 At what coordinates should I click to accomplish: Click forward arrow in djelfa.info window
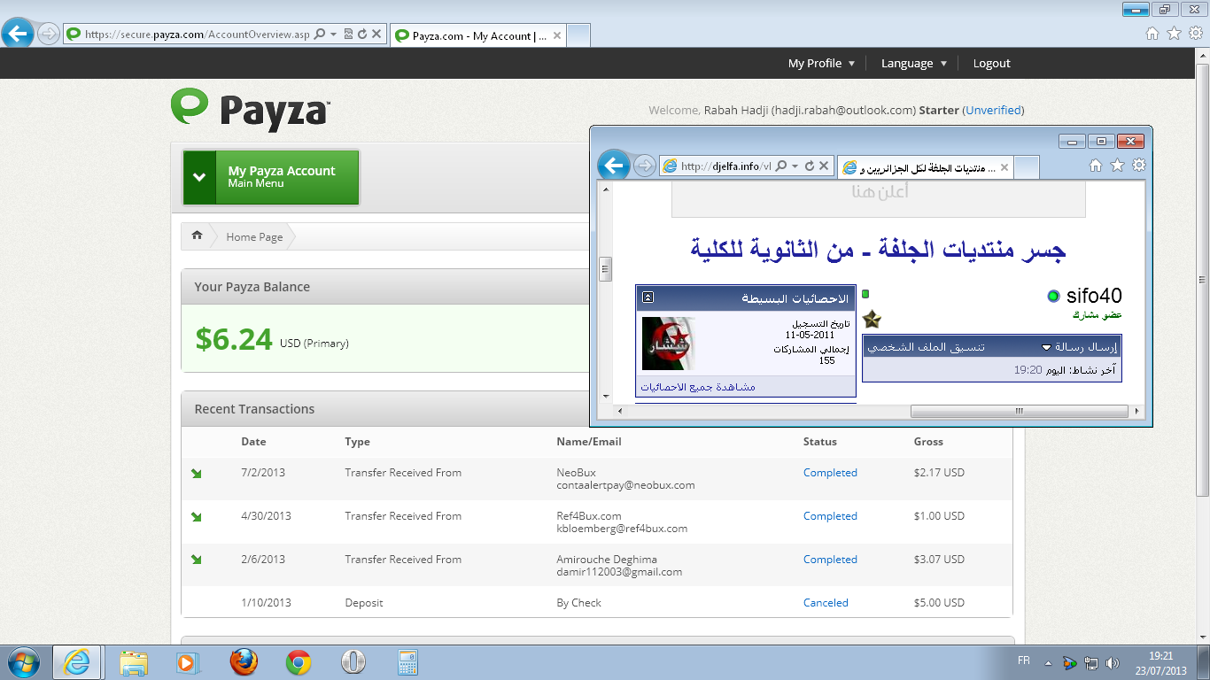(645, 166)
